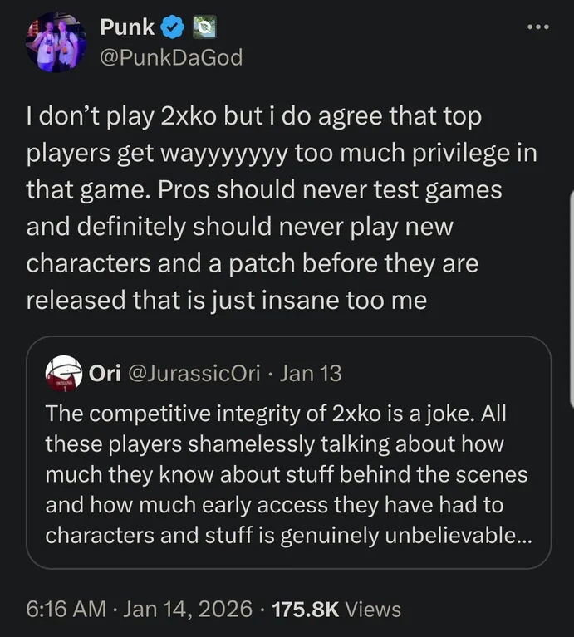574x637 pixels.
Task: Click the 6:16 AM timestamp
Action: 65,610
